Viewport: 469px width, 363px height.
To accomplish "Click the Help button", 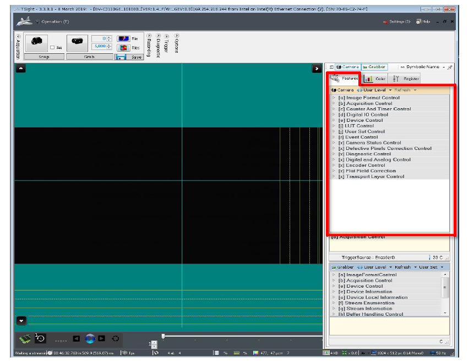I will click(423, 21).
